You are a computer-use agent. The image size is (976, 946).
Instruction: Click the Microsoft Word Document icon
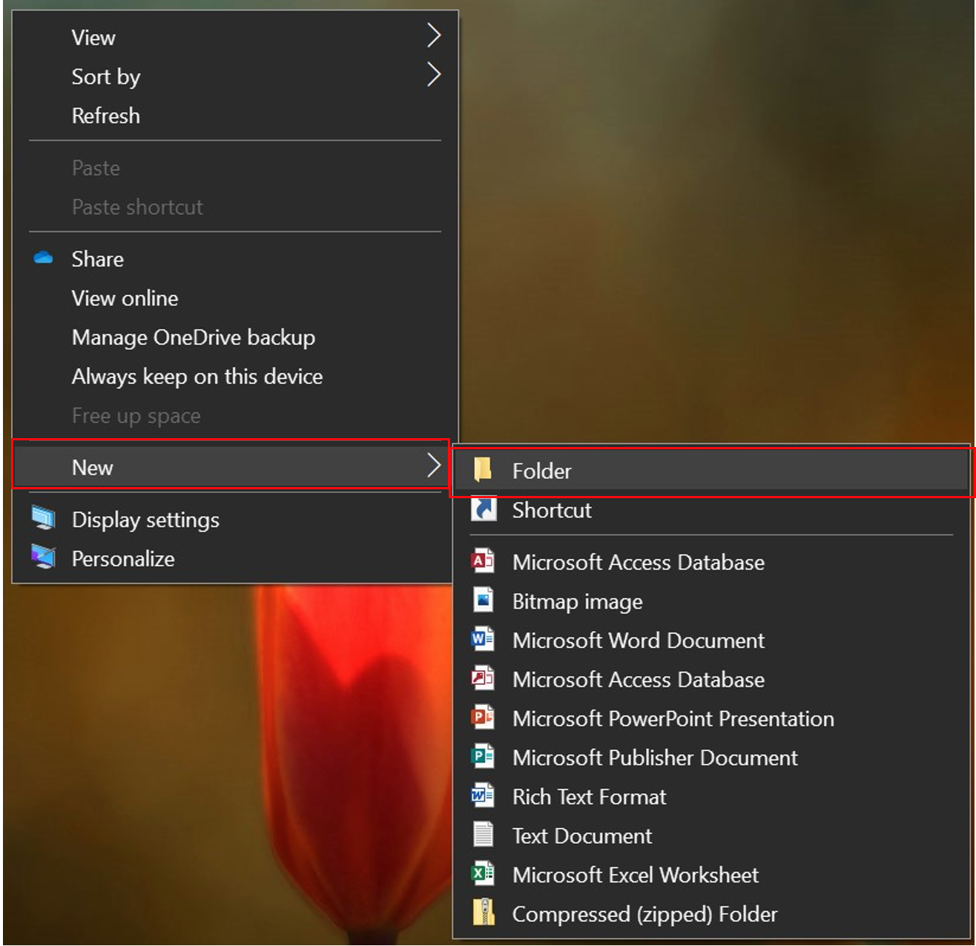483,639
